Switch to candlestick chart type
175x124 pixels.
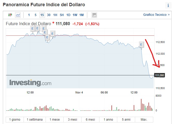click(x=10, y=15)
